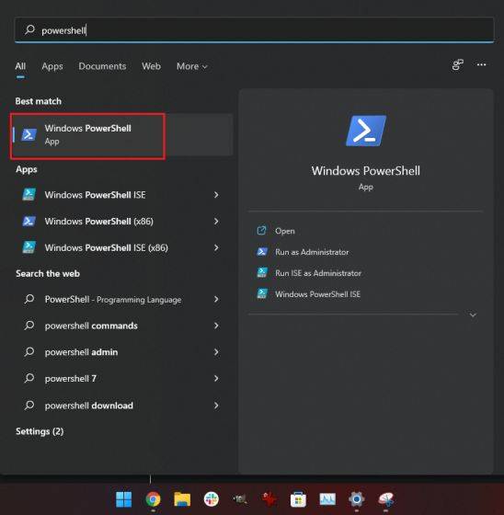Click the Windows Start button
Viewport: 504px width, 515px height.
[124, 499]
